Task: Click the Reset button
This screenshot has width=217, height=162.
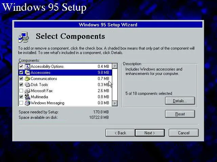Action: pyautogui.click(x=180, y=114)
